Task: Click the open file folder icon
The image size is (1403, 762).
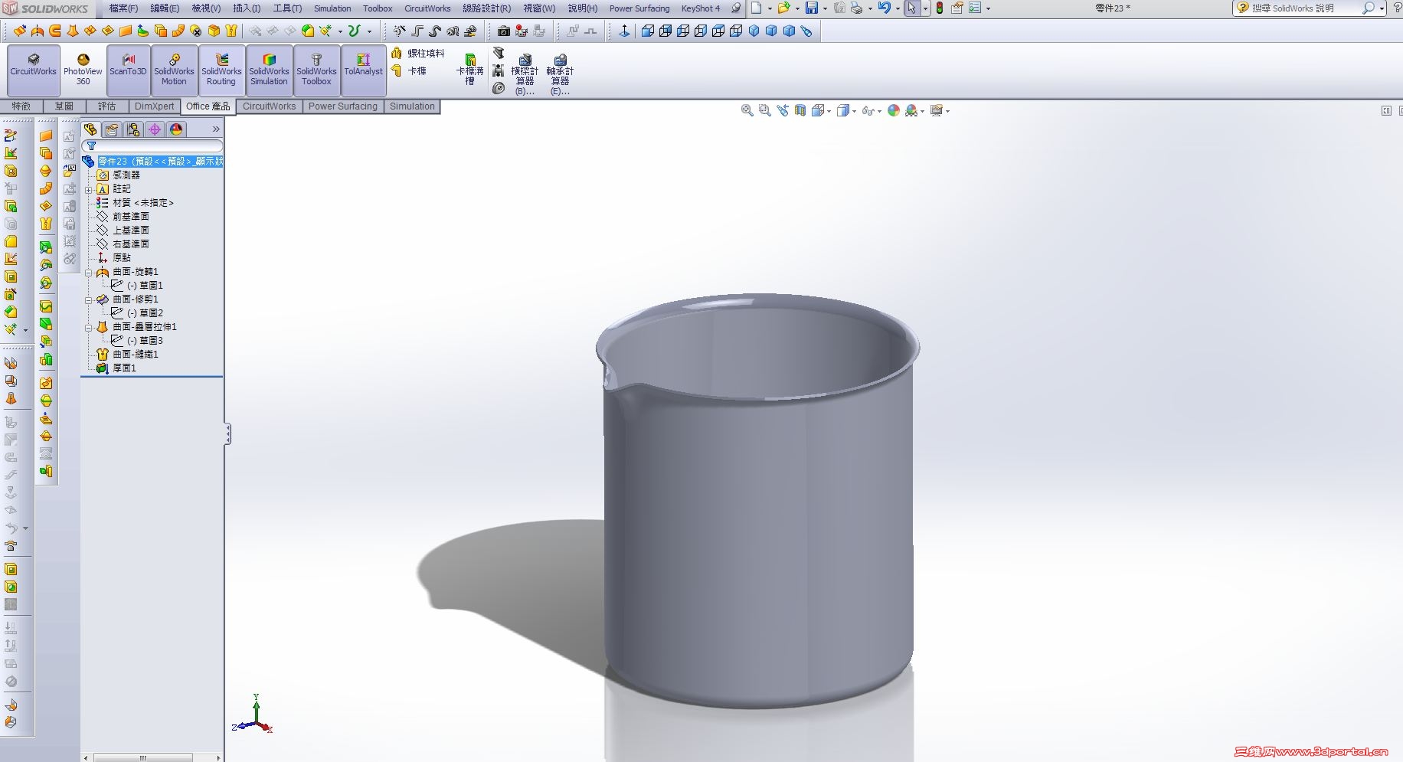Action: [783, 8]
